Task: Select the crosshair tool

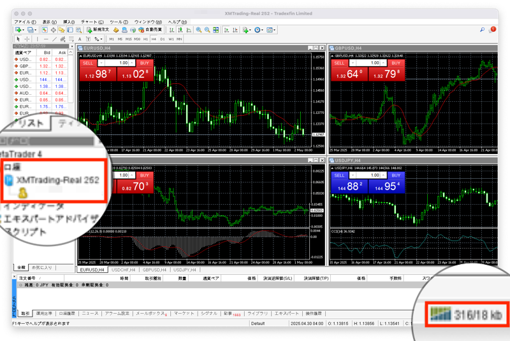Action: click(27, 39)
